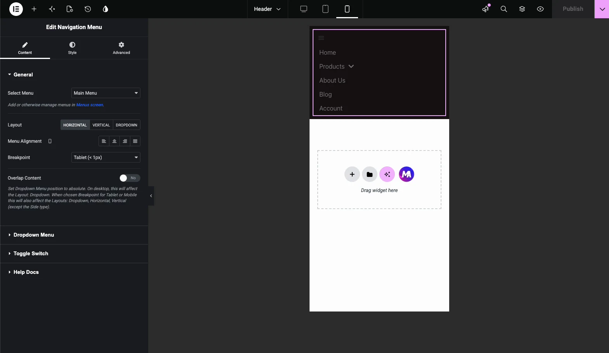The height and width of the screenshot is (353, 609).
Task: Switch to the Content tab
Action: click(25, 48)
